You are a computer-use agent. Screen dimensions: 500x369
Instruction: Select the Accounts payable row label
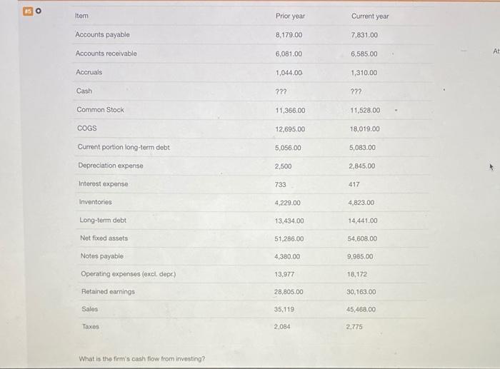[102, 34]
